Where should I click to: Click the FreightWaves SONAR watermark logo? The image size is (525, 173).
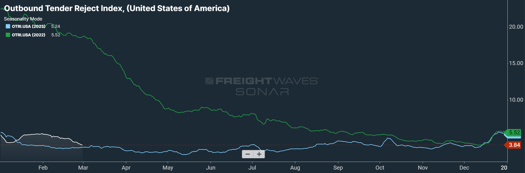coord(262,86)
